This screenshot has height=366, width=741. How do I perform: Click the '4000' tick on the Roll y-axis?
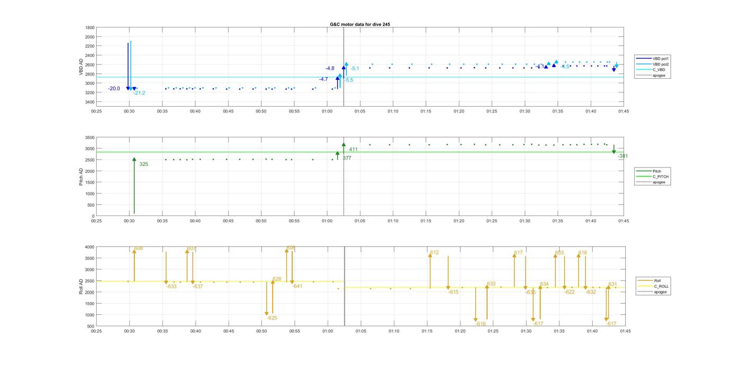coord(90,247)
